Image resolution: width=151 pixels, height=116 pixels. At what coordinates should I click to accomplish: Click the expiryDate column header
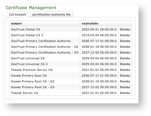click(x=99, y=24)
